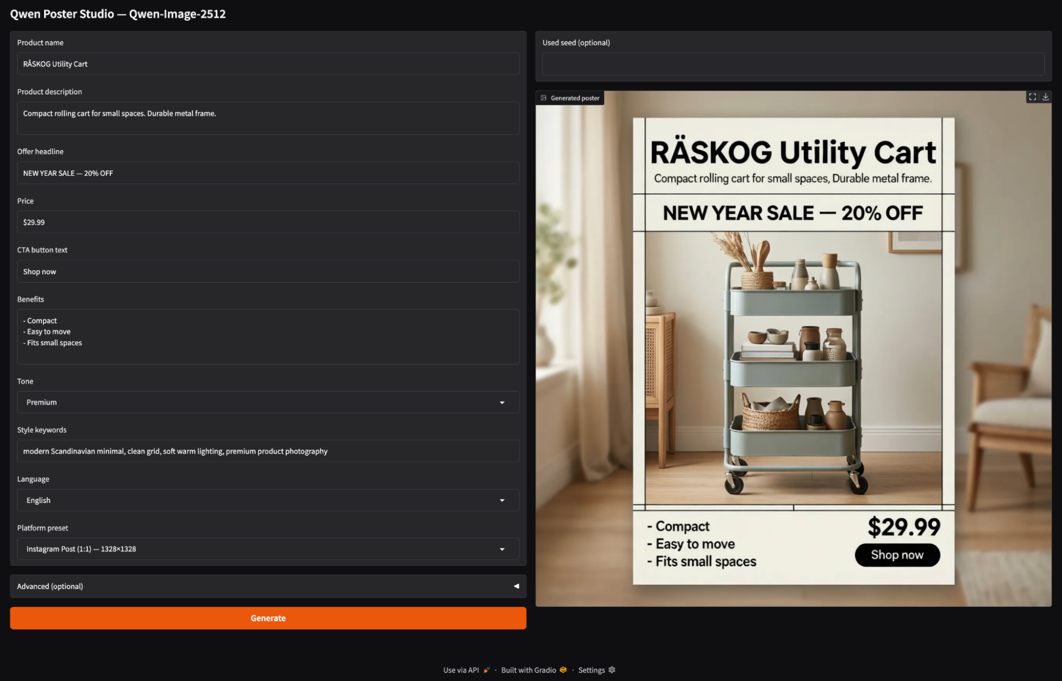Open the Tone dropdown showing Premium
The height and width of the screenshot is (681, 1062).
pyautogui.click(x=268, y=402)
